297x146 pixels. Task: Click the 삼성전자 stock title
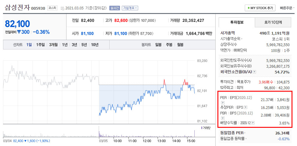coord(17,8)
